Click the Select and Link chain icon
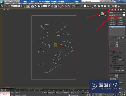126x96 pixels. pyautogui.click(x=2, y=6)
